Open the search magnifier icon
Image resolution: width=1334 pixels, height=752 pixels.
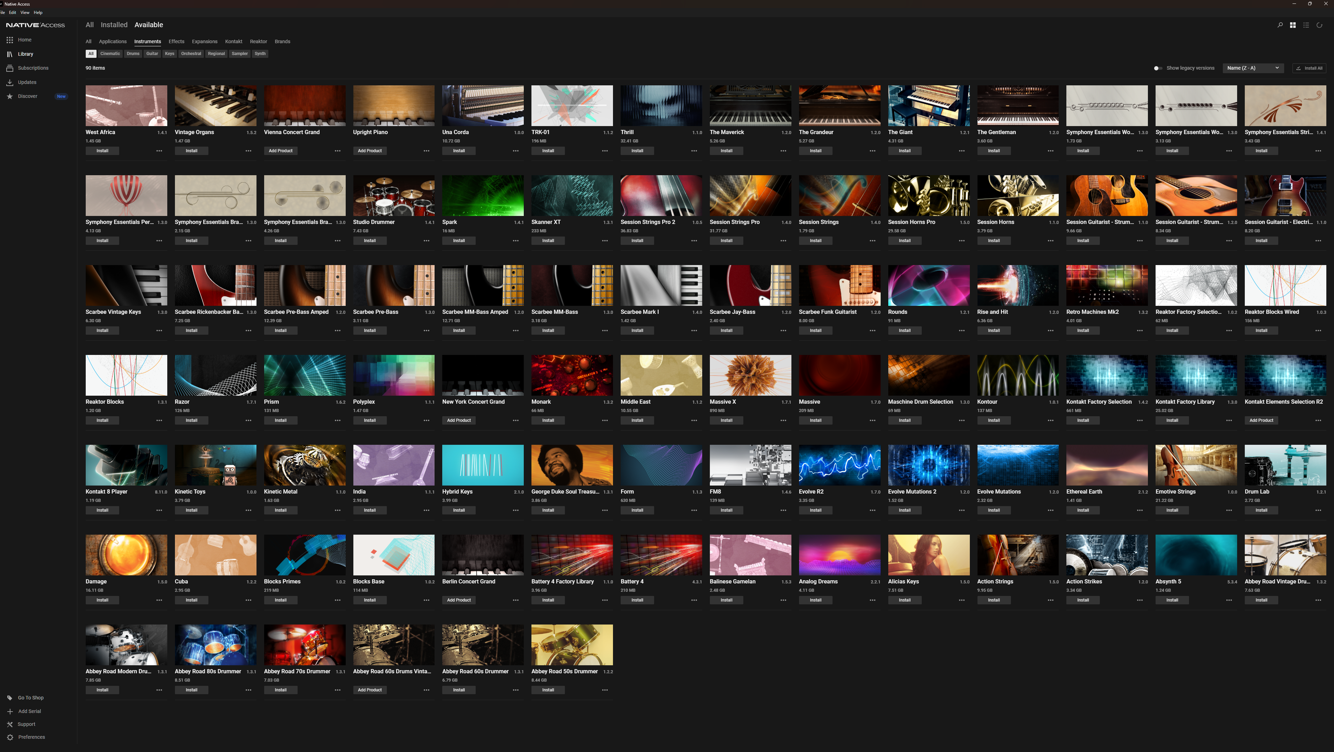pos(1280,25)
